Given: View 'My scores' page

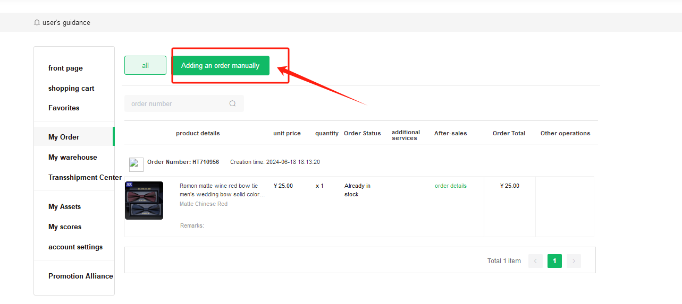Looking at the screenshot, I should point(65,227).
